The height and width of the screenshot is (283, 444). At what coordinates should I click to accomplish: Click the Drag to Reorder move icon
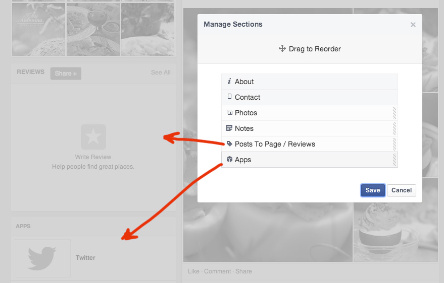coord(282,49)
